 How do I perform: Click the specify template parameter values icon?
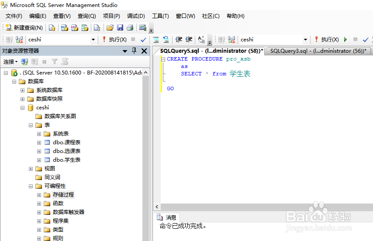click(x=201, y=40)
